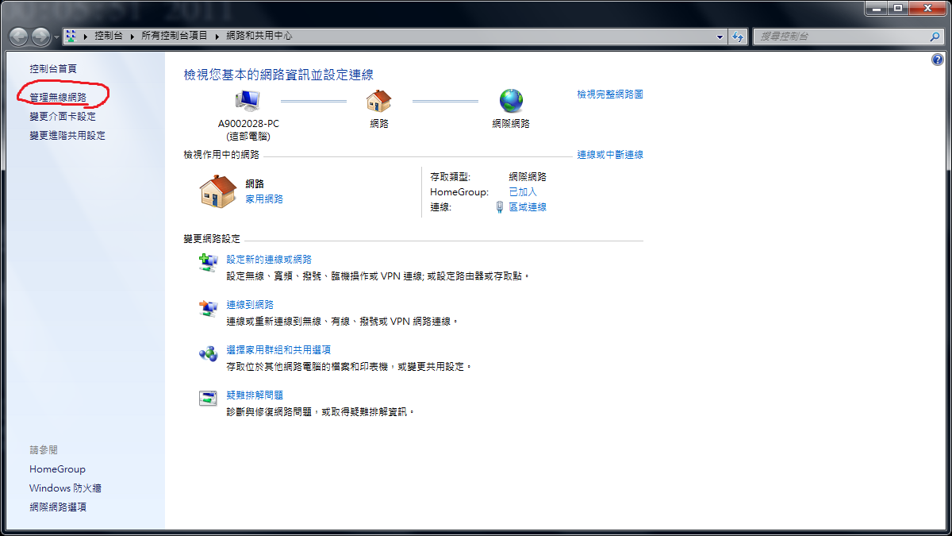Minimize the window with the title bar button
952x536 pixels.
point(877,9)
